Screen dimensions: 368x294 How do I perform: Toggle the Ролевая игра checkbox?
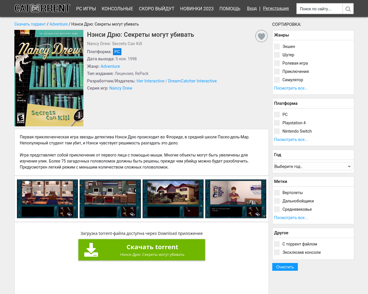pos(277,63)
